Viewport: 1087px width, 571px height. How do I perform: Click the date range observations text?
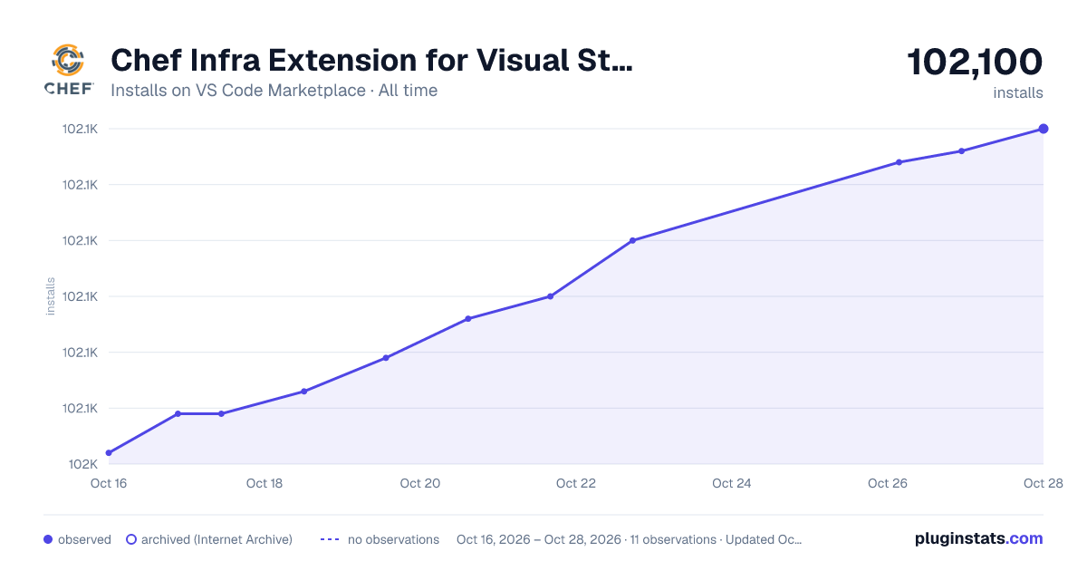[630, 539]
